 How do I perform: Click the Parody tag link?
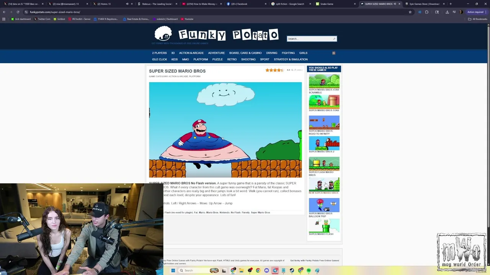click(x=245, y=212)
